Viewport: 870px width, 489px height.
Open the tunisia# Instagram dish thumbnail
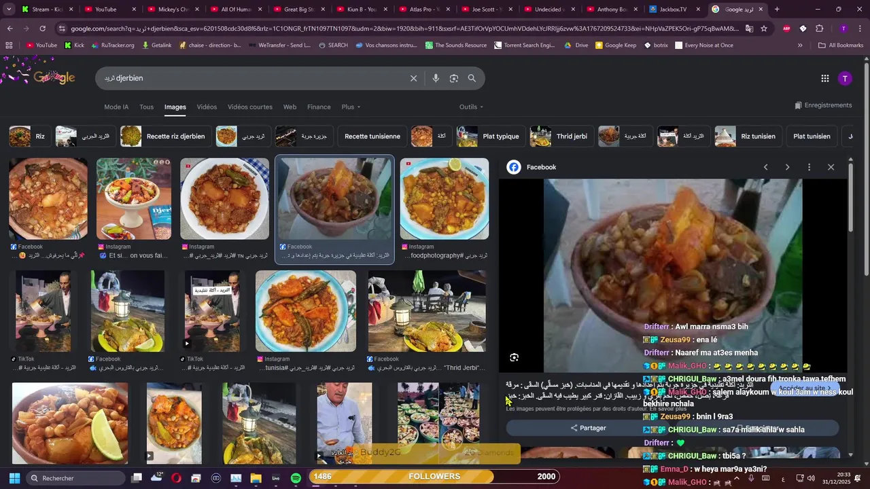(x=306, y=311)
